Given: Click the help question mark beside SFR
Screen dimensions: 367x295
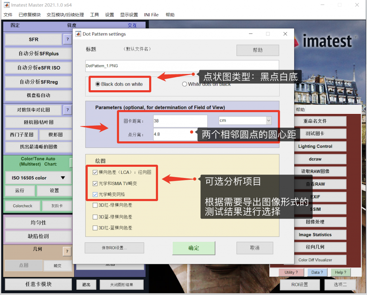Looking at the screenshot, I should (x=68, y=39).
